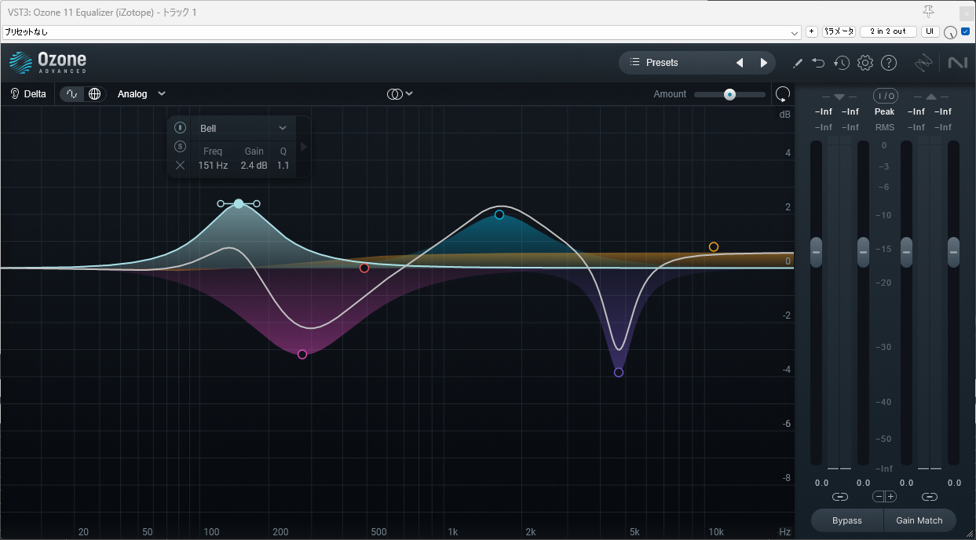Adjust the input right gain fader

click(x=864, y=252)
